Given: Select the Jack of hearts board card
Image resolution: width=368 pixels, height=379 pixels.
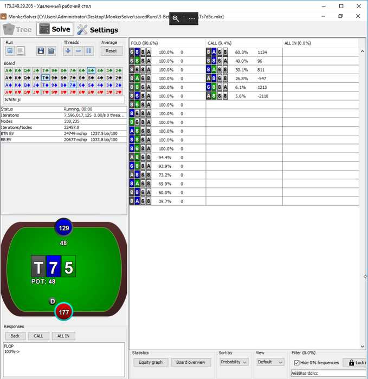Looking at the screenshot, I should coord(36,93).
